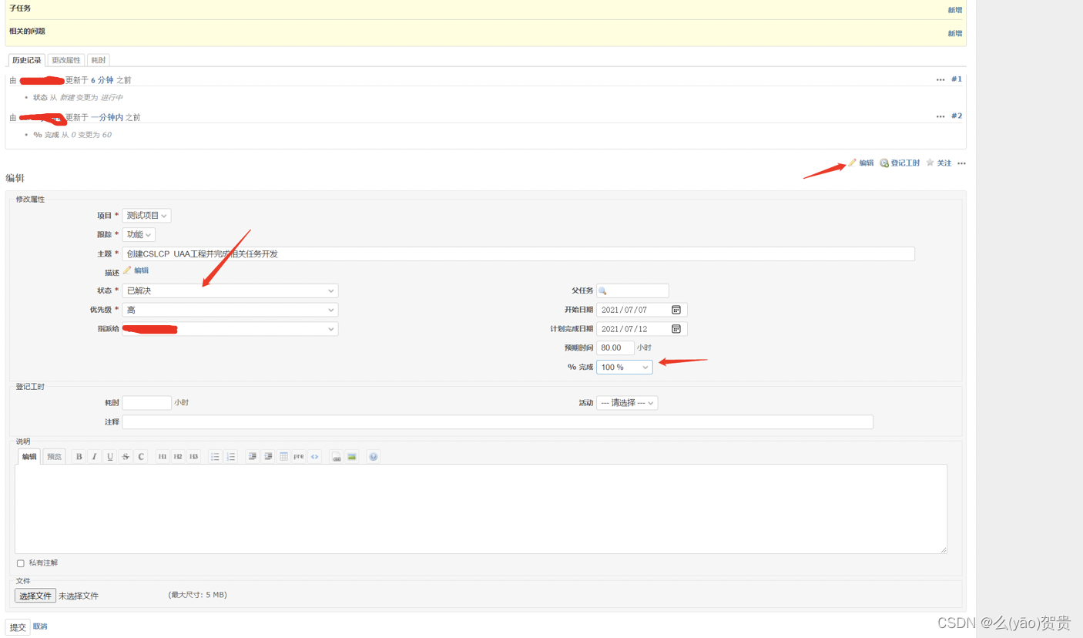The image size is (1083, 638).
Task: Focus the 开始日期 date field
Action: click(x=642, y=310)
